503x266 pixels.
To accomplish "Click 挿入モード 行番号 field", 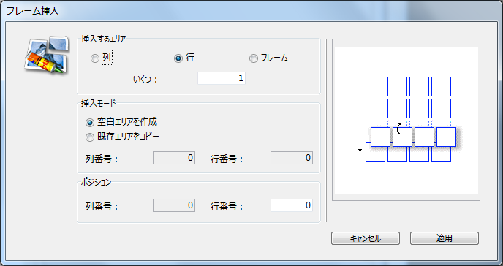I will pos(292,158).
